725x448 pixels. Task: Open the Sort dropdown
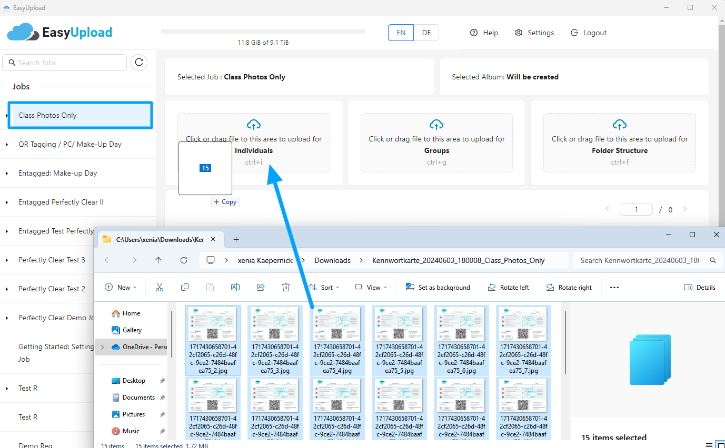pos(324,287)
